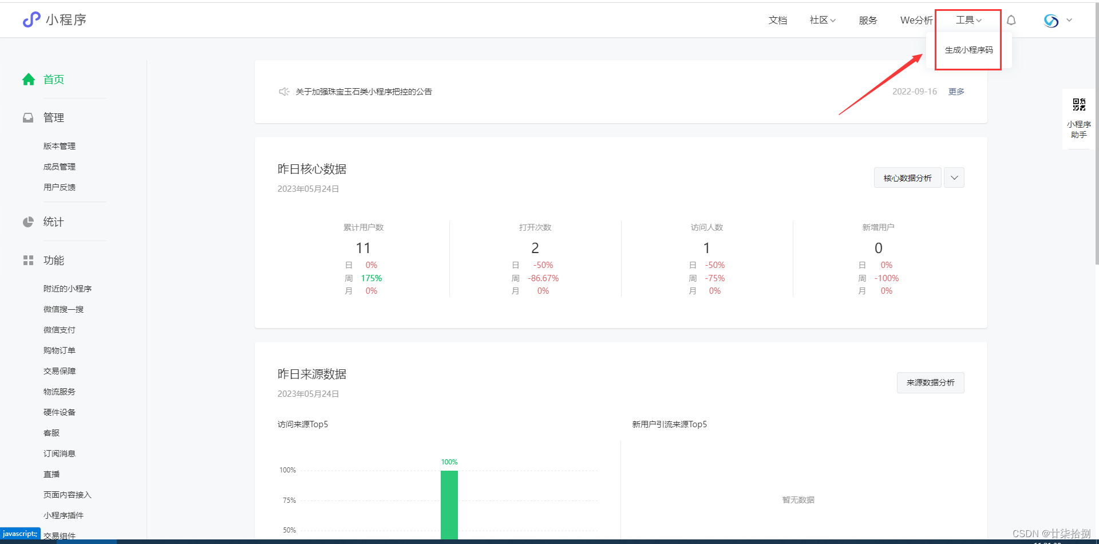Open the 文档 menu item
This screenshot has width=1099, height=544.
pyautogui.click(x=778, y=20)
